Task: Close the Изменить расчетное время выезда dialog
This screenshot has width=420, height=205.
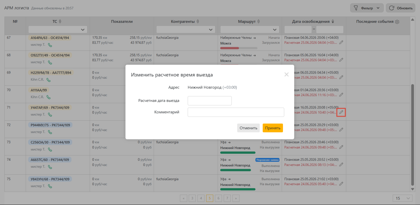Action: point(286,75)
